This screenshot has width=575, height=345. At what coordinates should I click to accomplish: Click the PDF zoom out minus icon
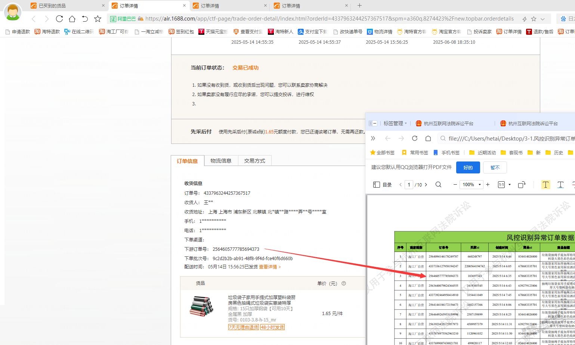[455, 185]
